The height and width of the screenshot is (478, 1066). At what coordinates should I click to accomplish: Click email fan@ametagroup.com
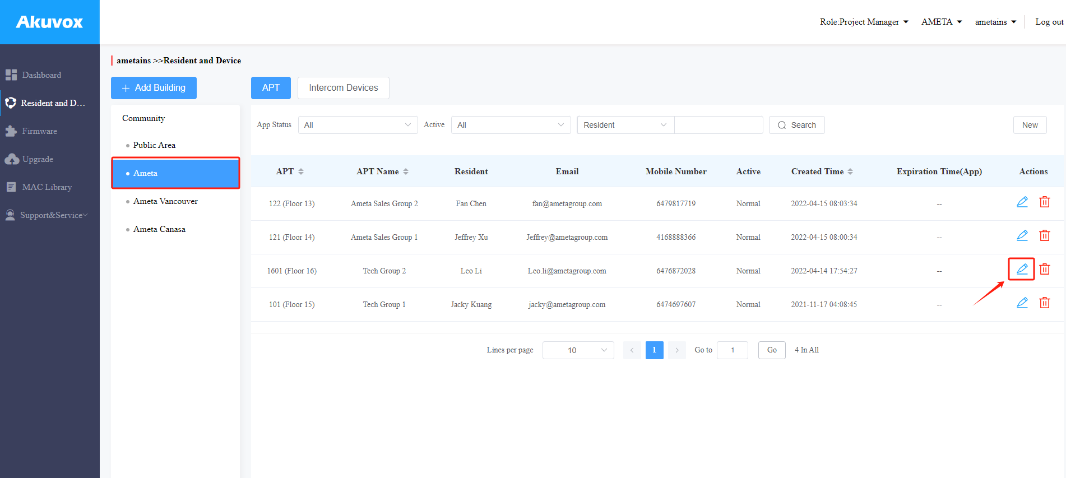coord(567,204)
